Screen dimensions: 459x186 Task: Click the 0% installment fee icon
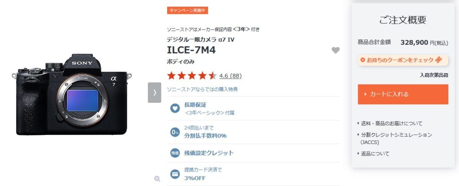(x=175, y=132)
